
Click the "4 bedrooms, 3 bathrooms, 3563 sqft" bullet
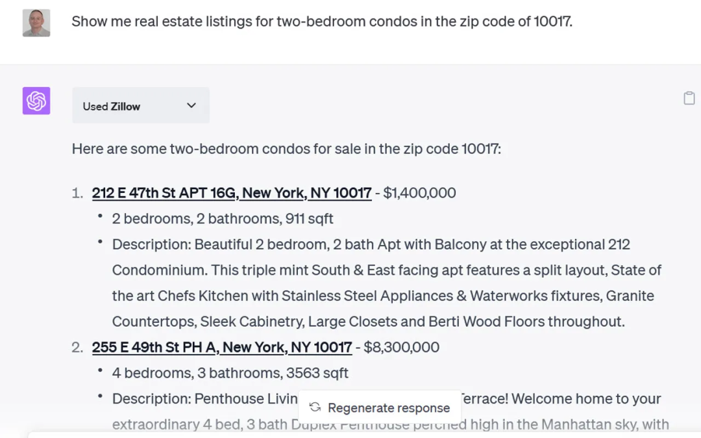230,373
